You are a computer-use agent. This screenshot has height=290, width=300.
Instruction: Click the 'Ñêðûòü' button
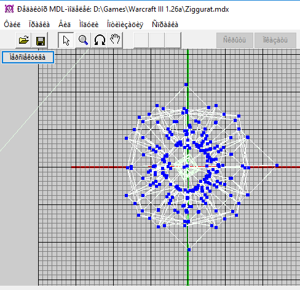(234, 40)
